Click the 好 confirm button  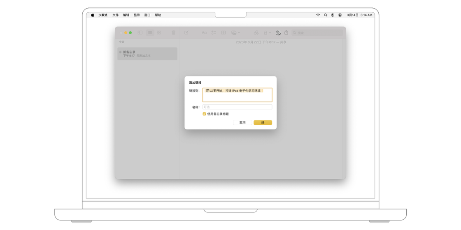(263, 122)
